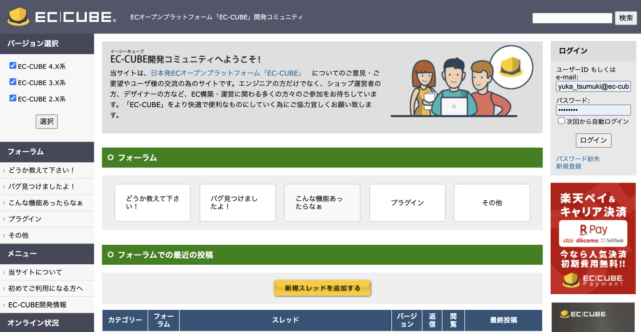
Task: Click the ログイン submit button
Action: pyautogui.click(x=593, y=140)
